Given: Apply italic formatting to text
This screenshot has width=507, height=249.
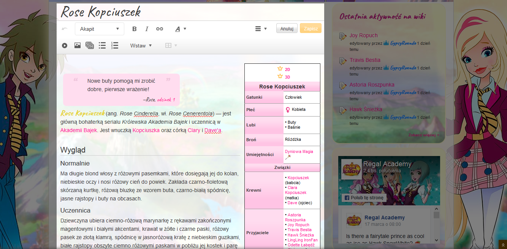Looking at the screenshot, I should click(147, 29).
